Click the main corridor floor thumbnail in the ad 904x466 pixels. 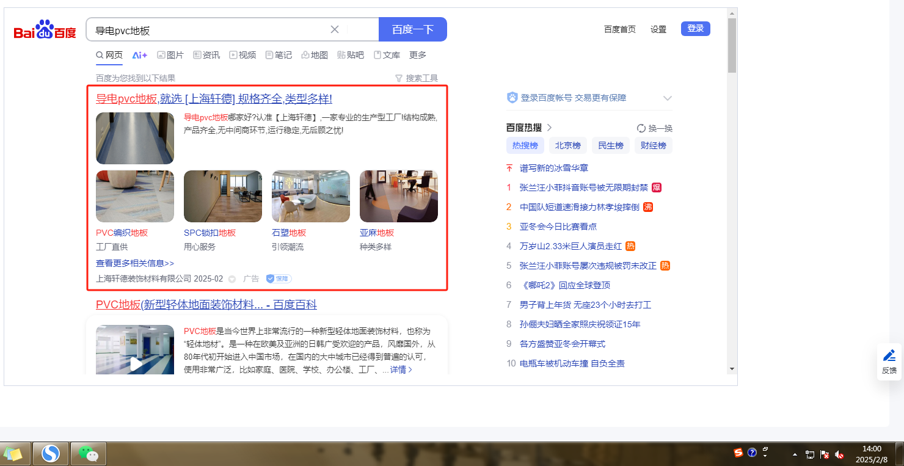pyautogui.click(x=135, y=138)
